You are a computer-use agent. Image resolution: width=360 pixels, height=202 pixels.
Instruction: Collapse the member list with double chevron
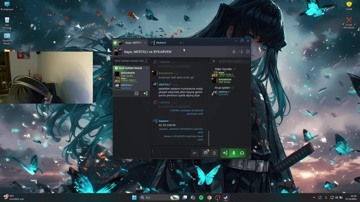214,61
